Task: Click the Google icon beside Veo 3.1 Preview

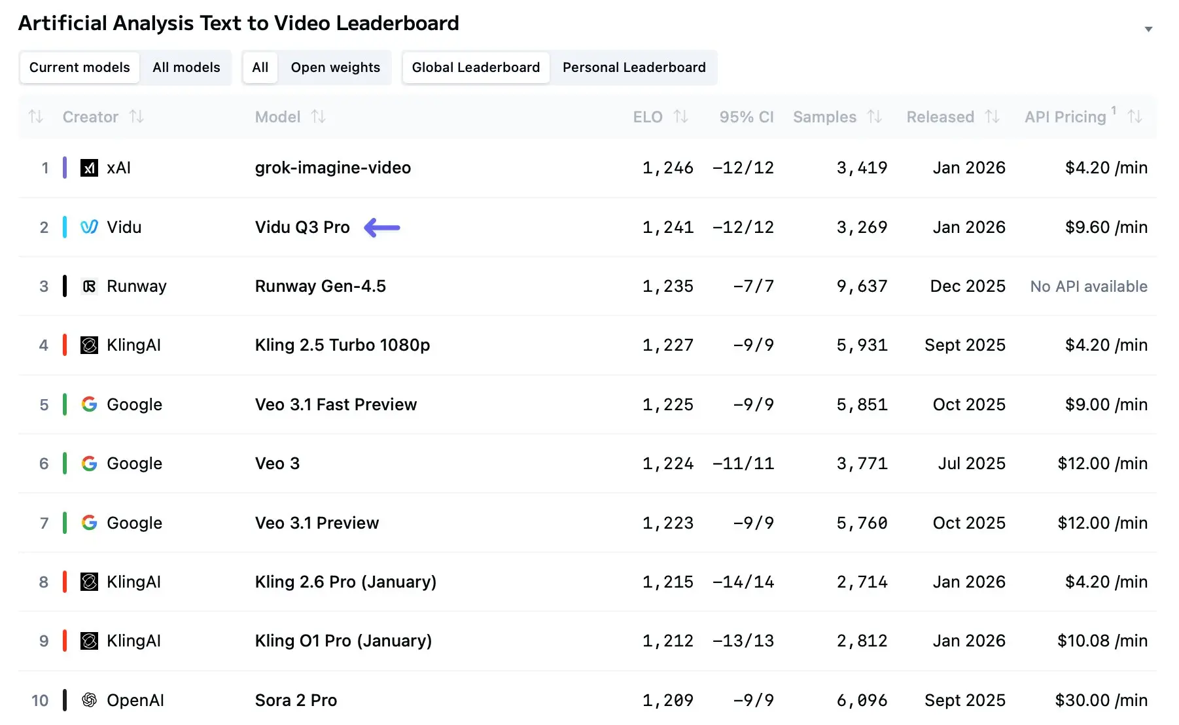Action: (89, 522)
